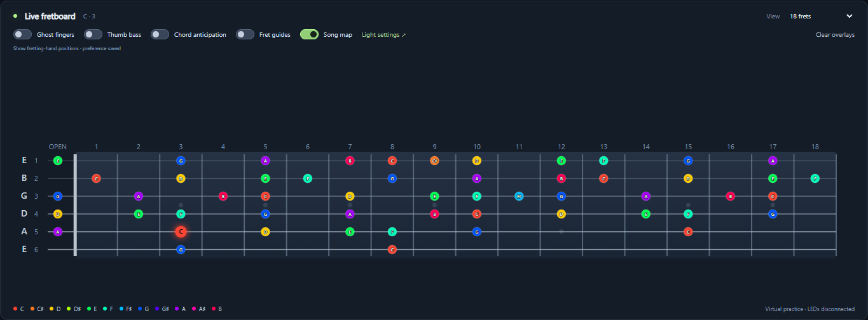
Task: Select the B marker on G string fret 16
Action: [731, 196]
